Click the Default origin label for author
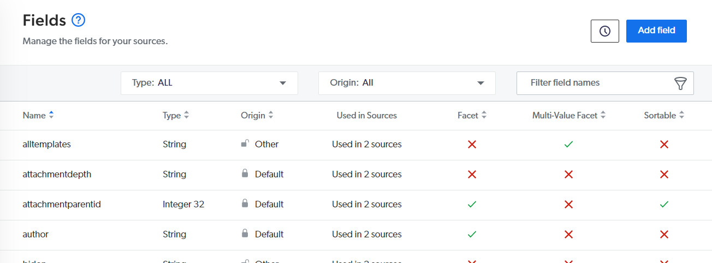Image resolution: width=712 pixels, height=263 pixels. coord(269,234)
